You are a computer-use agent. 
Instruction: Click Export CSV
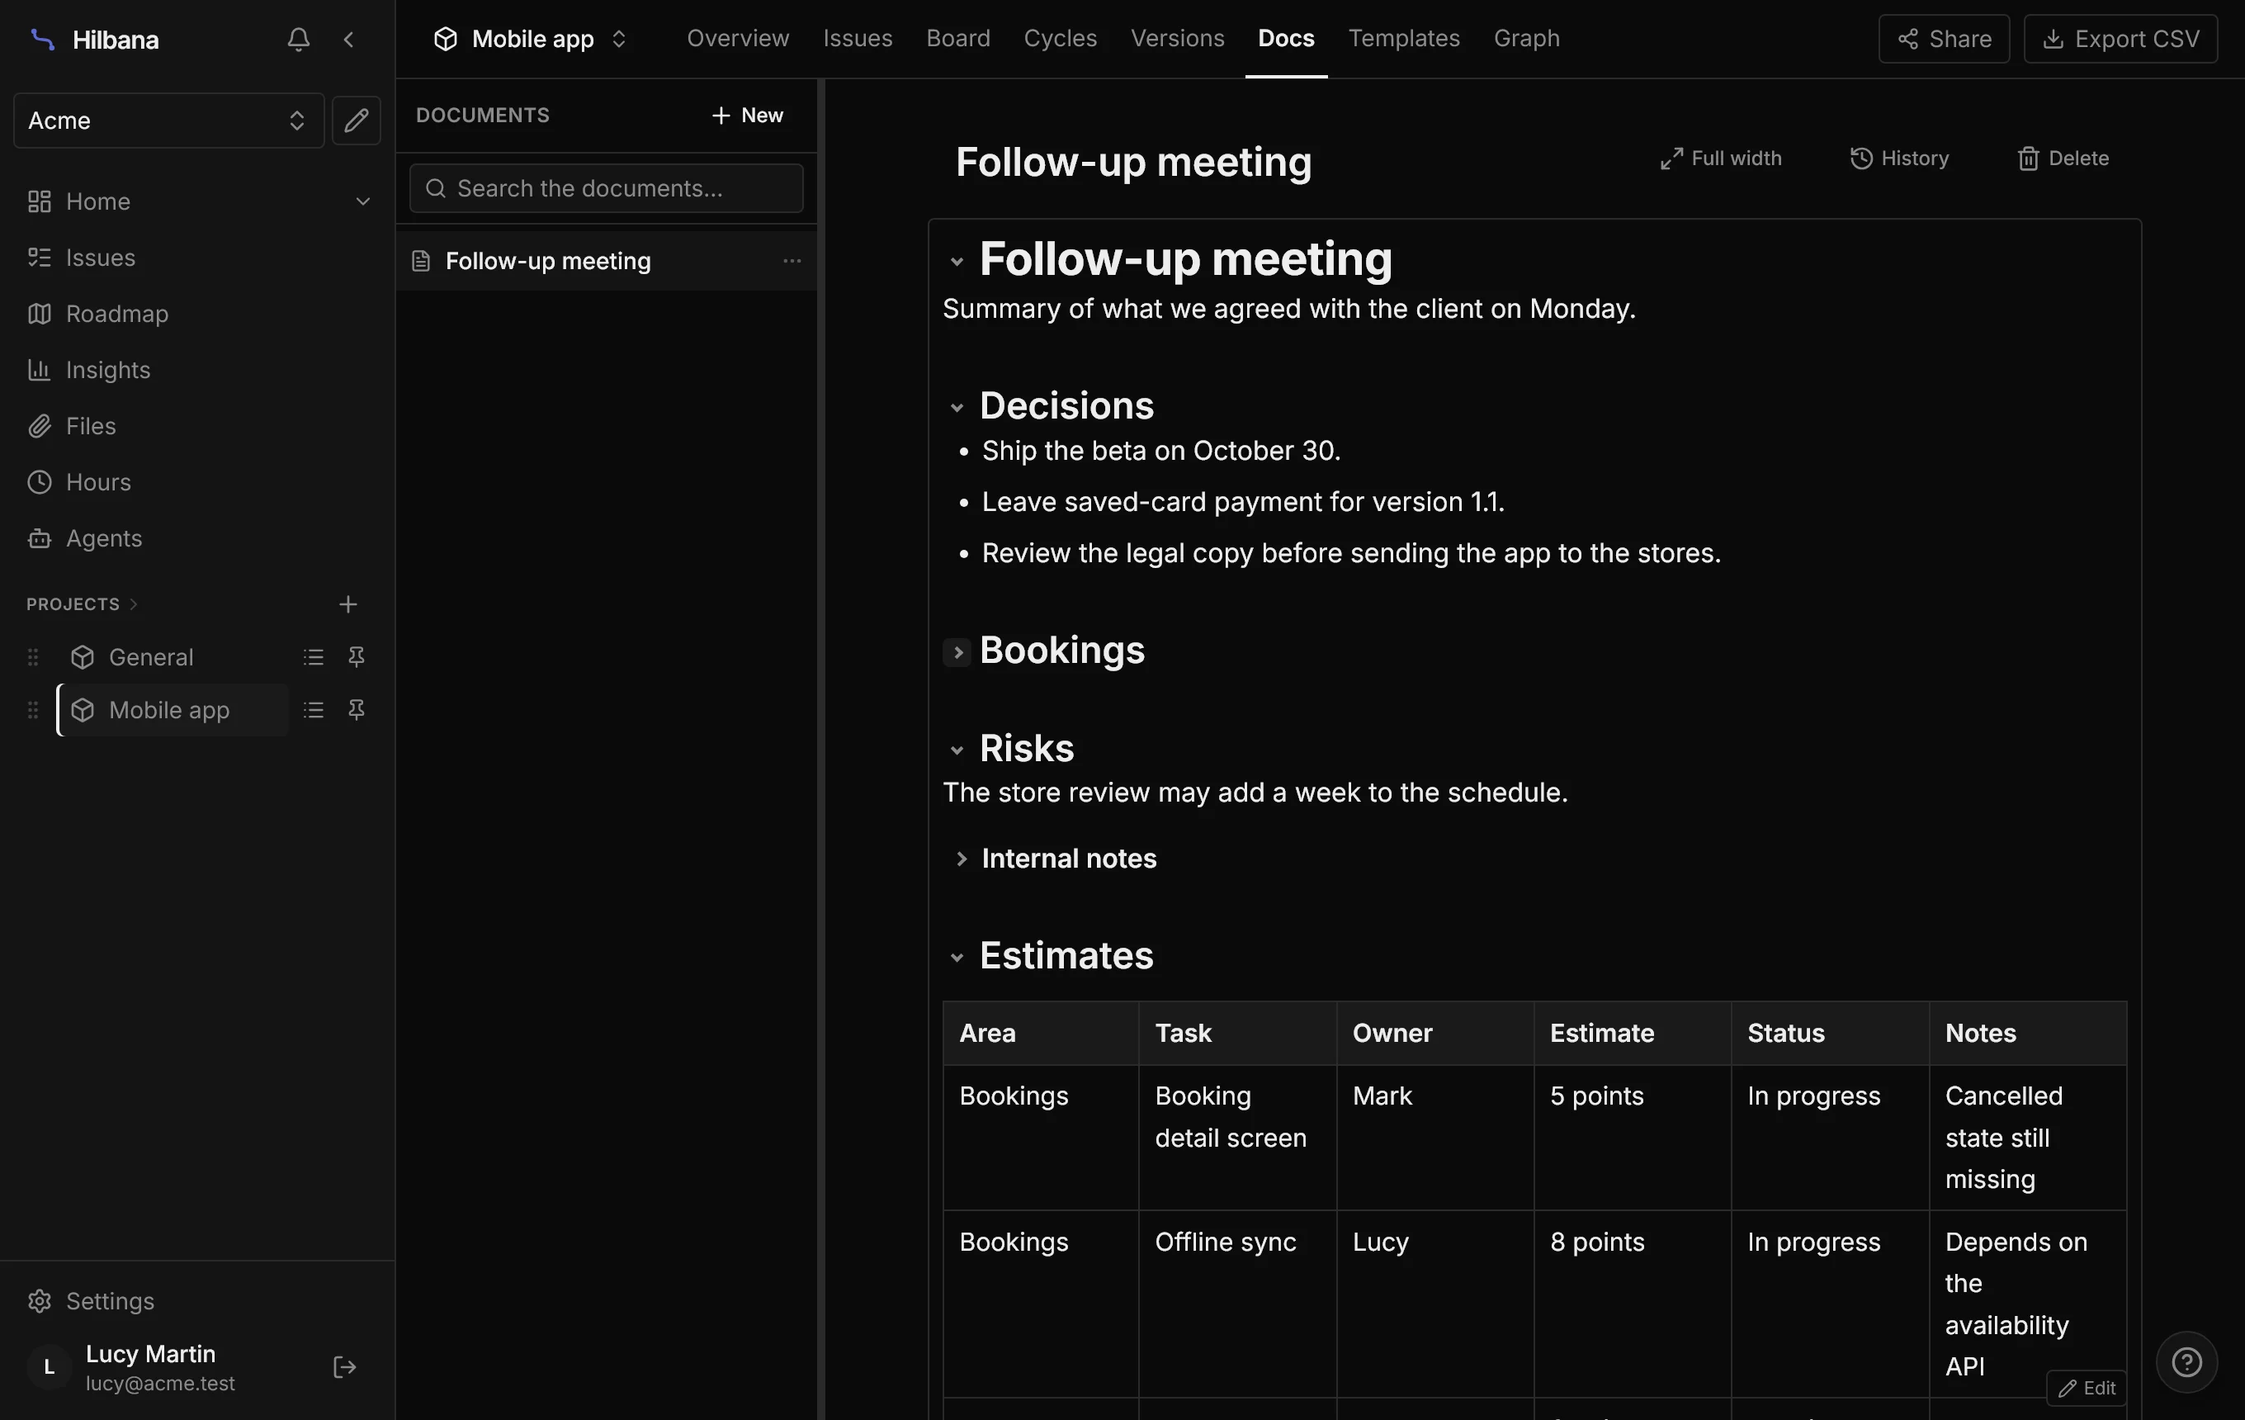coord(2120,39)
